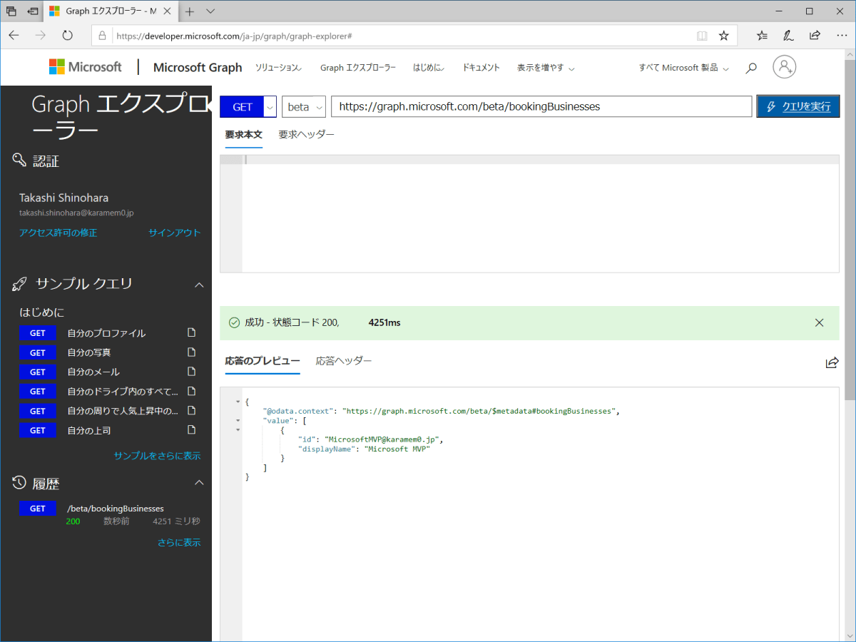Click サンプルをさらに表示 link
The image size is (856, 642).
[158, 455]
